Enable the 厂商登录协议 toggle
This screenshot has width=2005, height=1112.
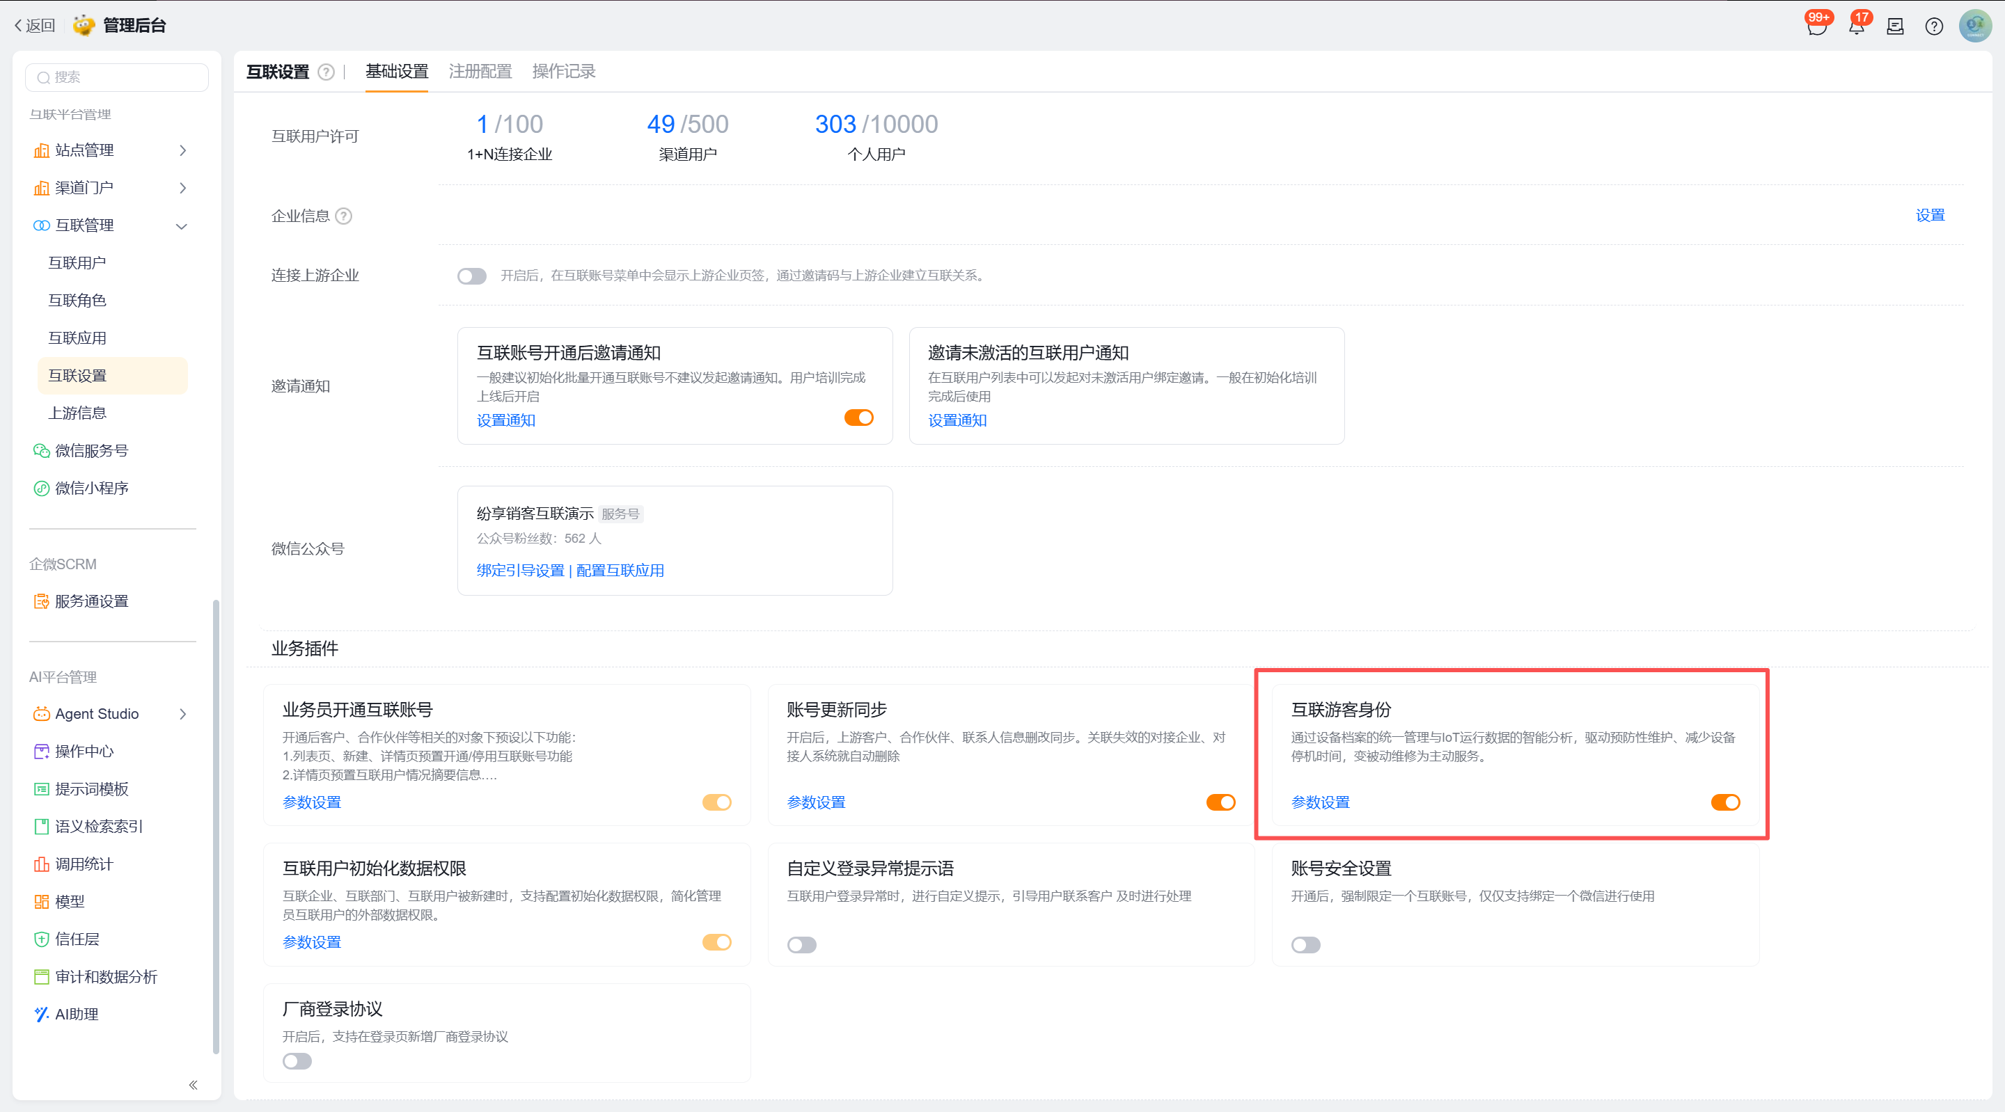tap(297, 1062)
